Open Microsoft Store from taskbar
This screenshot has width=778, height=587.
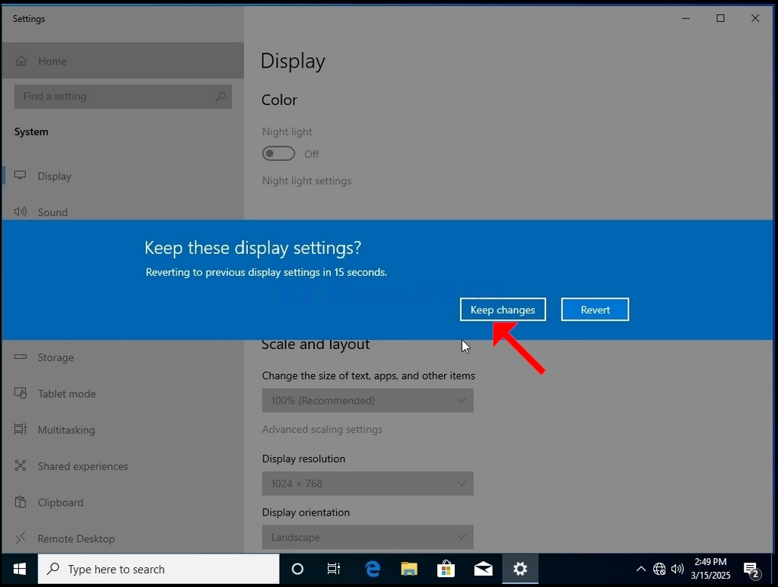pyautogui.click(x=446, y=570)
